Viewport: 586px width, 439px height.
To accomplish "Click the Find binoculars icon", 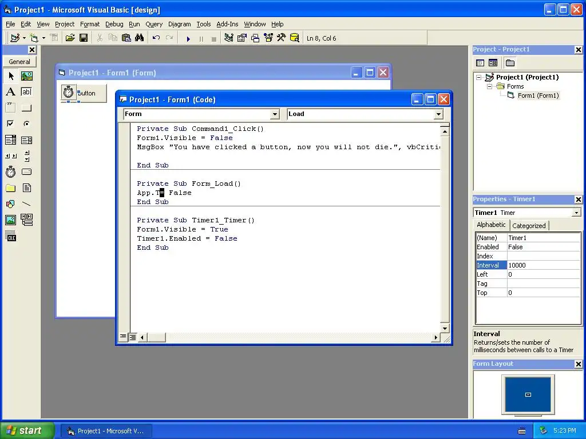I will (140, 38).
